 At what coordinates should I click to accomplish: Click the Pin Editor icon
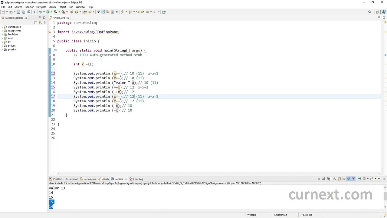[x=164, y=12]
